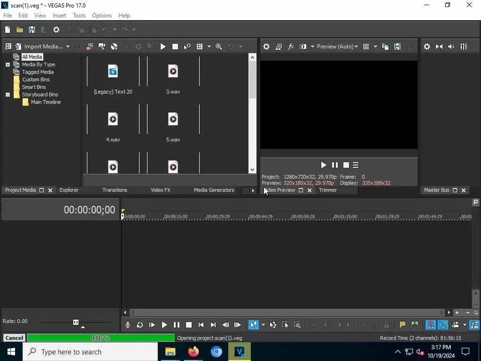Open Video Output FX icon

click(x=290, y=47)
